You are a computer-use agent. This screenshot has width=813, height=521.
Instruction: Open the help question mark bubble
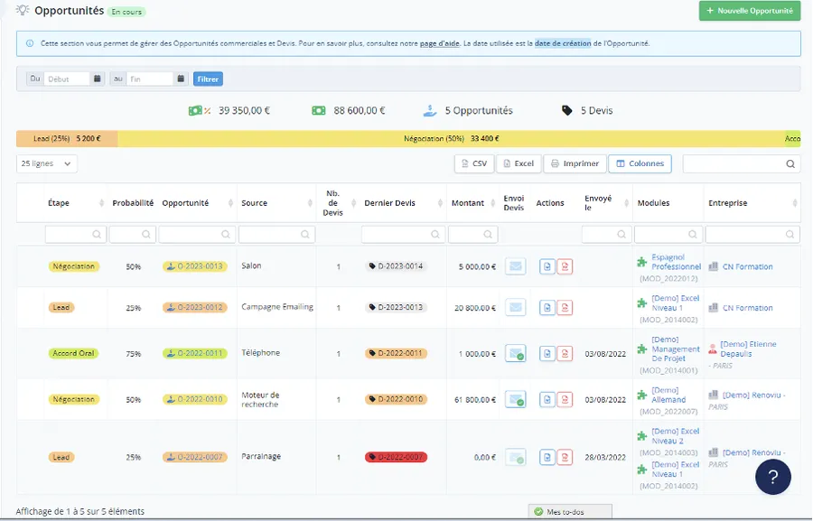click(x=772, y=477)
